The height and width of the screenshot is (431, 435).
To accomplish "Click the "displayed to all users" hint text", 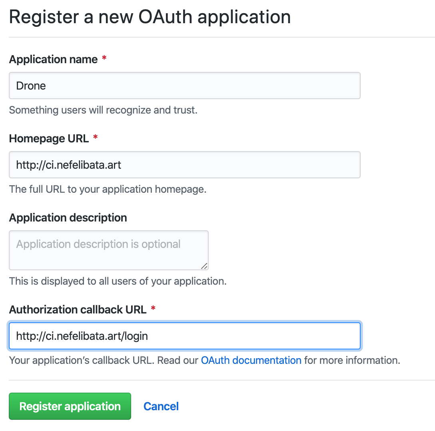I will 118,281.
